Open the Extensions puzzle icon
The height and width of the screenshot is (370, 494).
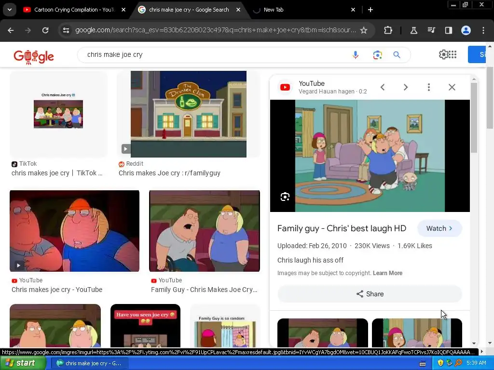(388, 30)
